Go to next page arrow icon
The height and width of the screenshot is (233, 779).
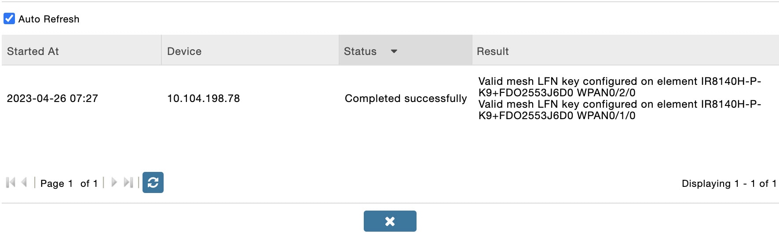click(x=114, y=182)
